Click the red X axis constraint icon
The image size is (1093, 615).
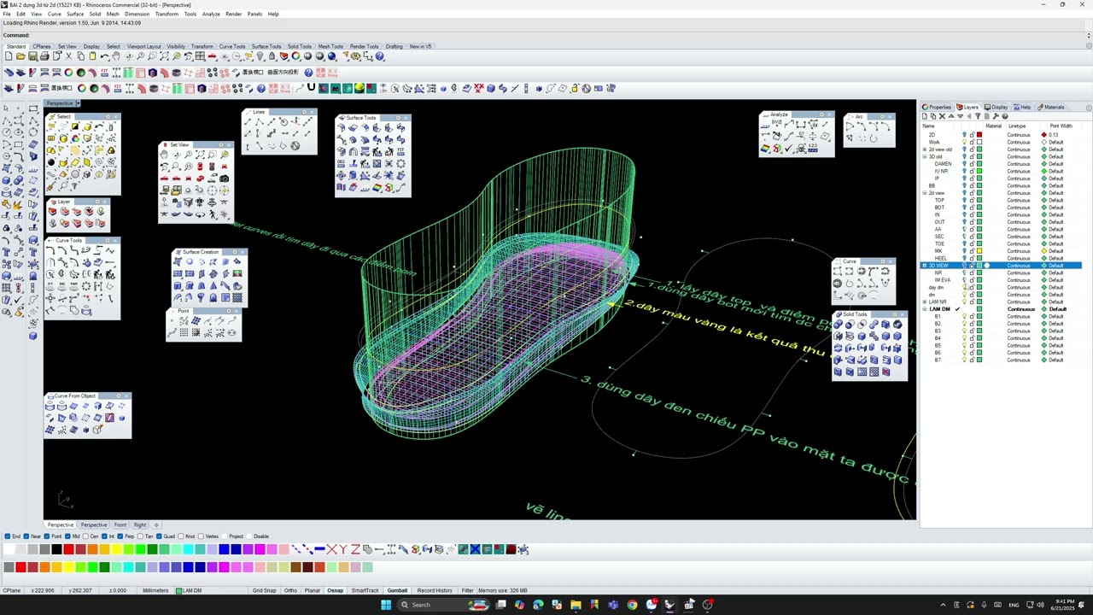tap(331, 549)
